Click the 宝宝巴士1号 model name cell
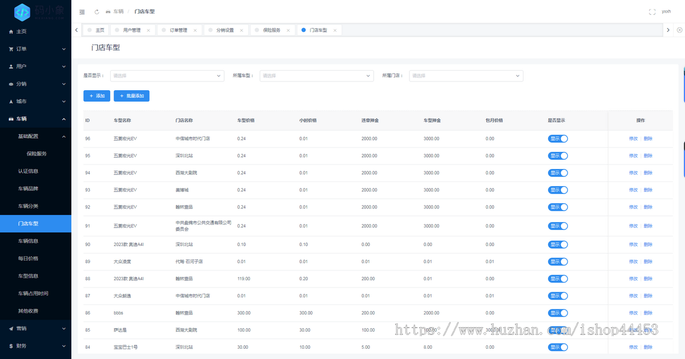 point(125,347)
